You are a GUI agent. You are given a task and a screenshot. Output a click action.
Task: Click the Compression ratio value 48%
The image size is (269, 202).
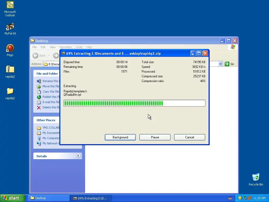(203, 81)
